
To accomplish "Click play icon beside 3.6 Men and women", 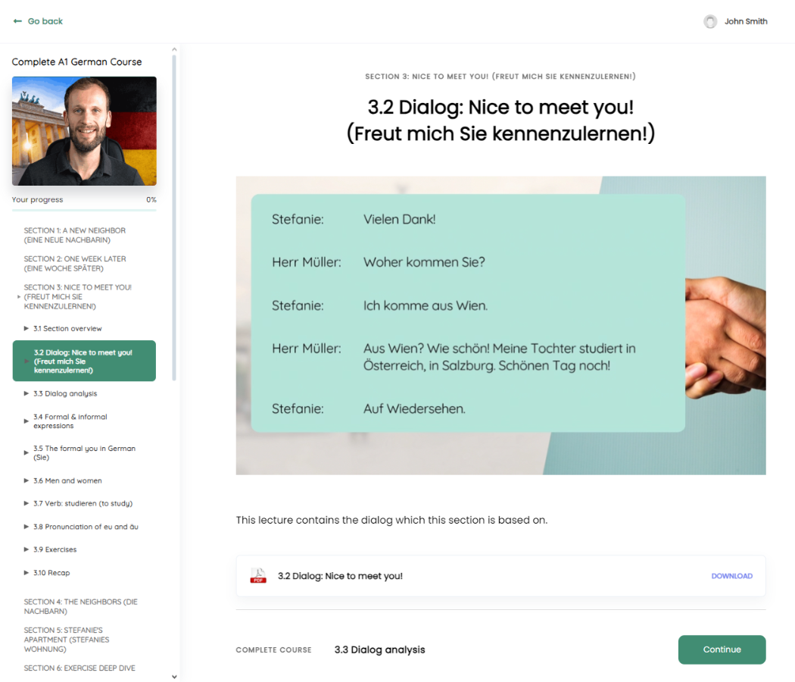I will pyautogui.click(x=26, y=480).
